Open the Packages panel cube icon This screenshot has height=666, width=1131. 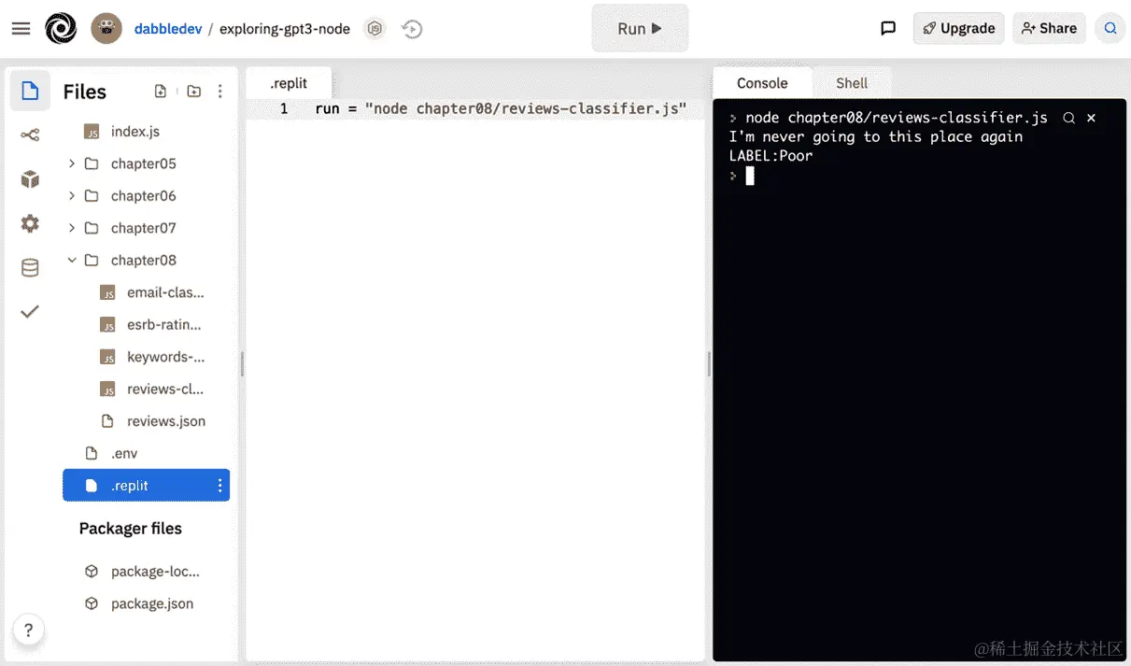[29, 179]
